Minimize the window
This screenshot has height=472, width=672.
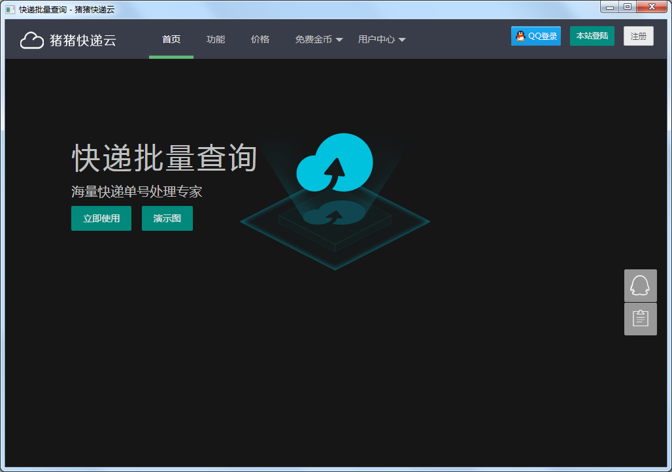tap(610, 7)
